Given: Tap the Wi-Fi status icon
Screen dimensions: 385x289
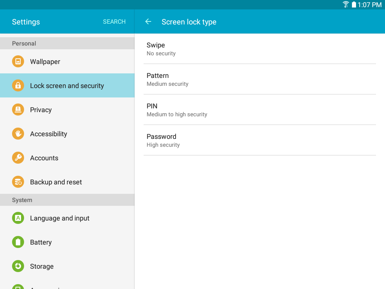Looking at the screenshot, I should pos(346,5).
